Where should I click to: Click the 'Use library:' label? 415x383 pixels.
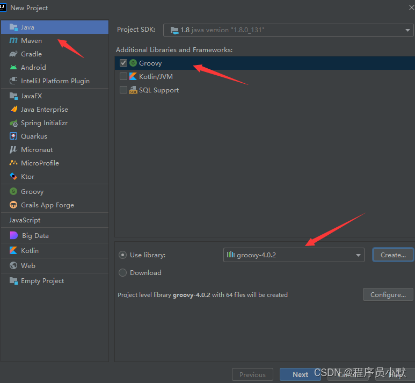pyautogui.click(x=148, y=255)
